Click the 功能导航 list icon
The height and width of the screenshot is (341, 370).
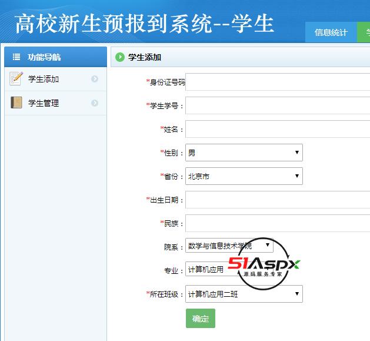(x=16, y=57)
